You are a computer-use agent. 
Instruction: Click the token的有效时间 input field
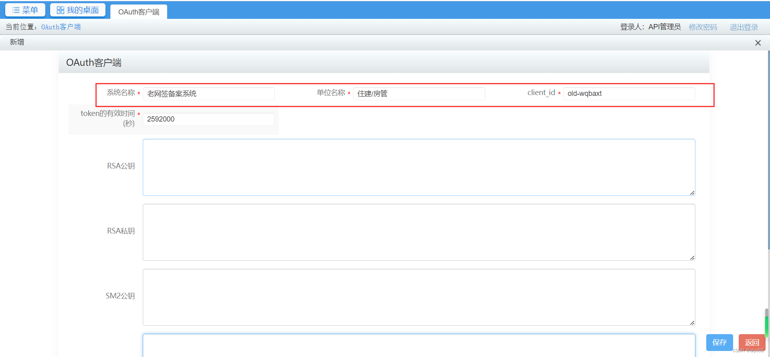[x=209, y=119]
